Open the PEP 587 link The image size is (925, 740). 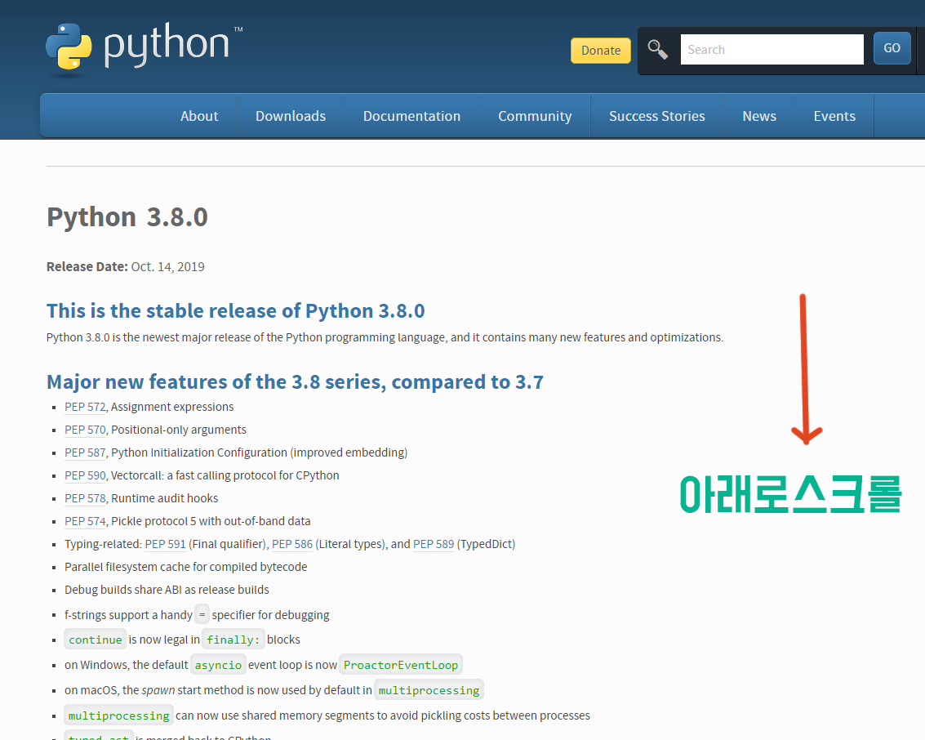[85, 452]
